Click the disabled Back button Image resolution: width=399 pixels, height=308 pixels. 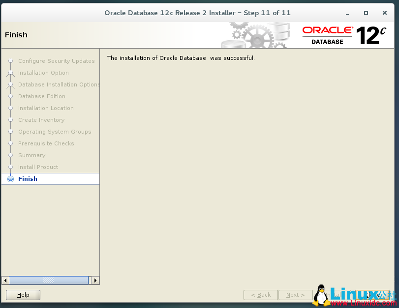pos(260,295)
